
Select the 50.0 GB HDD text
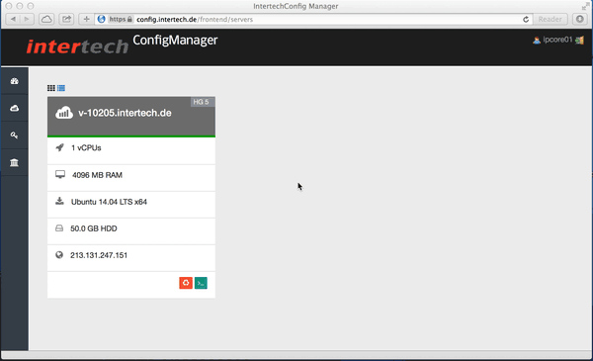(x=94, y=228)
